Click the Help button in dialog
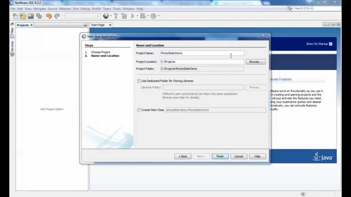 [x=257, y=157]
